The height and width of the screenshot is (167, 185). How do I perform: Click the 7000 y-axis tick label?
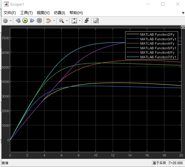(x=5, y=38)
